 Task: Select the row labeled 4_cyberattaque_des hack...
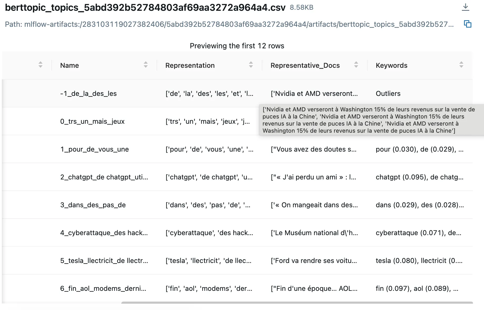pos(104,233)
